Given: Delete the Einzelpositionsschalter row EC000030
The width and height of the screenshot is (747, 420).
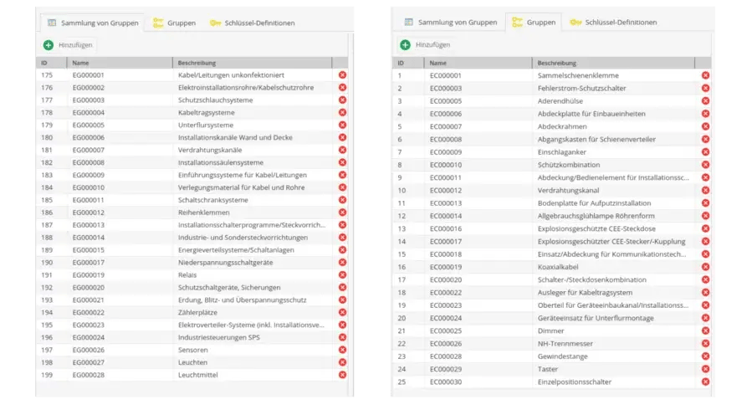Looking at the screenshot, I should pos(705,382).
